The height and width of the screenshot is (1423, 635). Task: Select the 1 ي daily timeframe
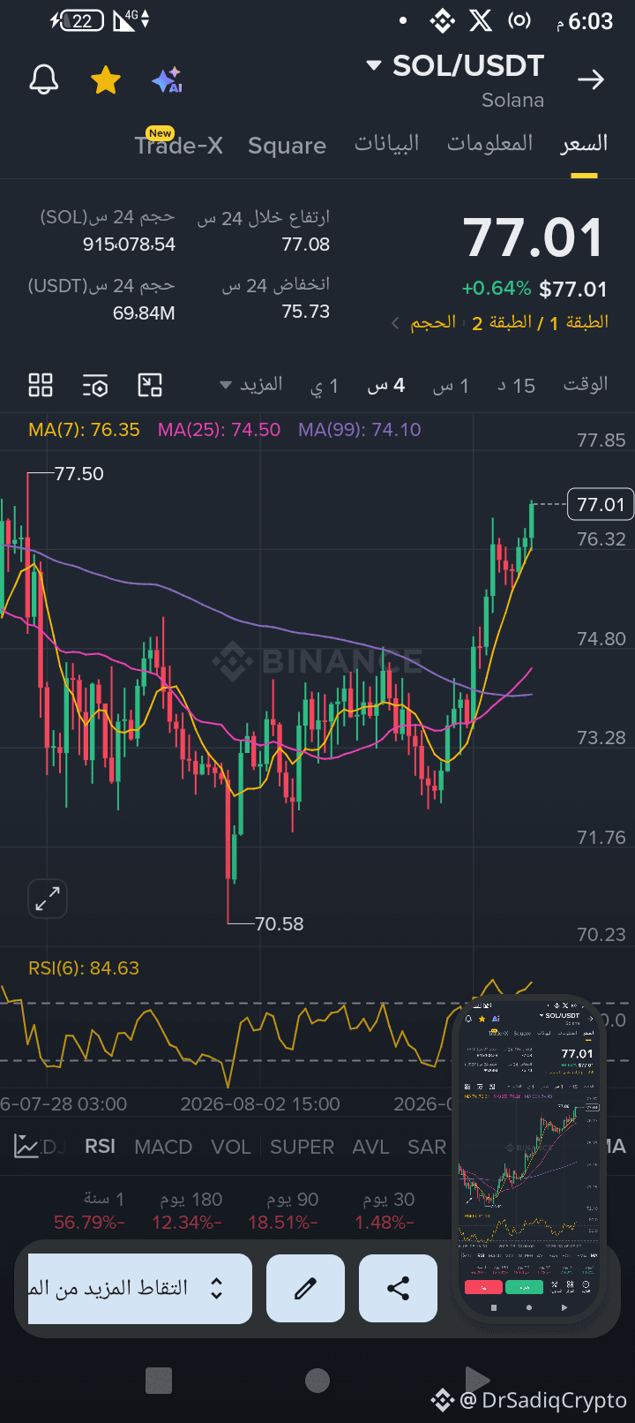(x=325, y=386)
